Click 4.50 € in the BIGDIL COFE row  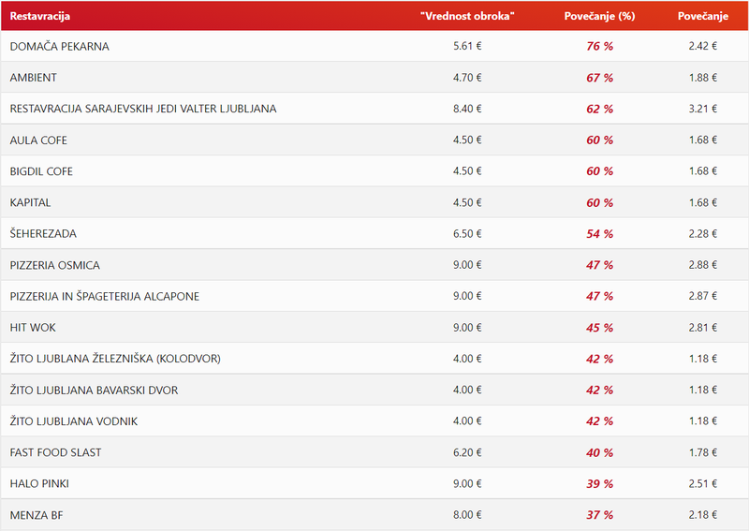coord(467,171)
